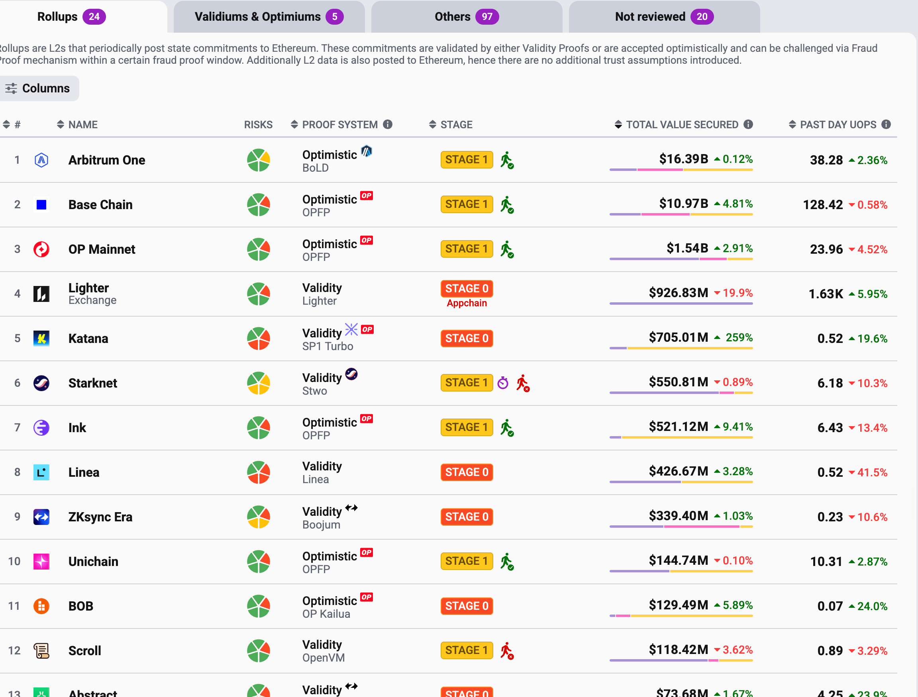Screen dimensions: 918x697
Task: Show info for Total Value Secured header
Action: click(x=748, y=124)
